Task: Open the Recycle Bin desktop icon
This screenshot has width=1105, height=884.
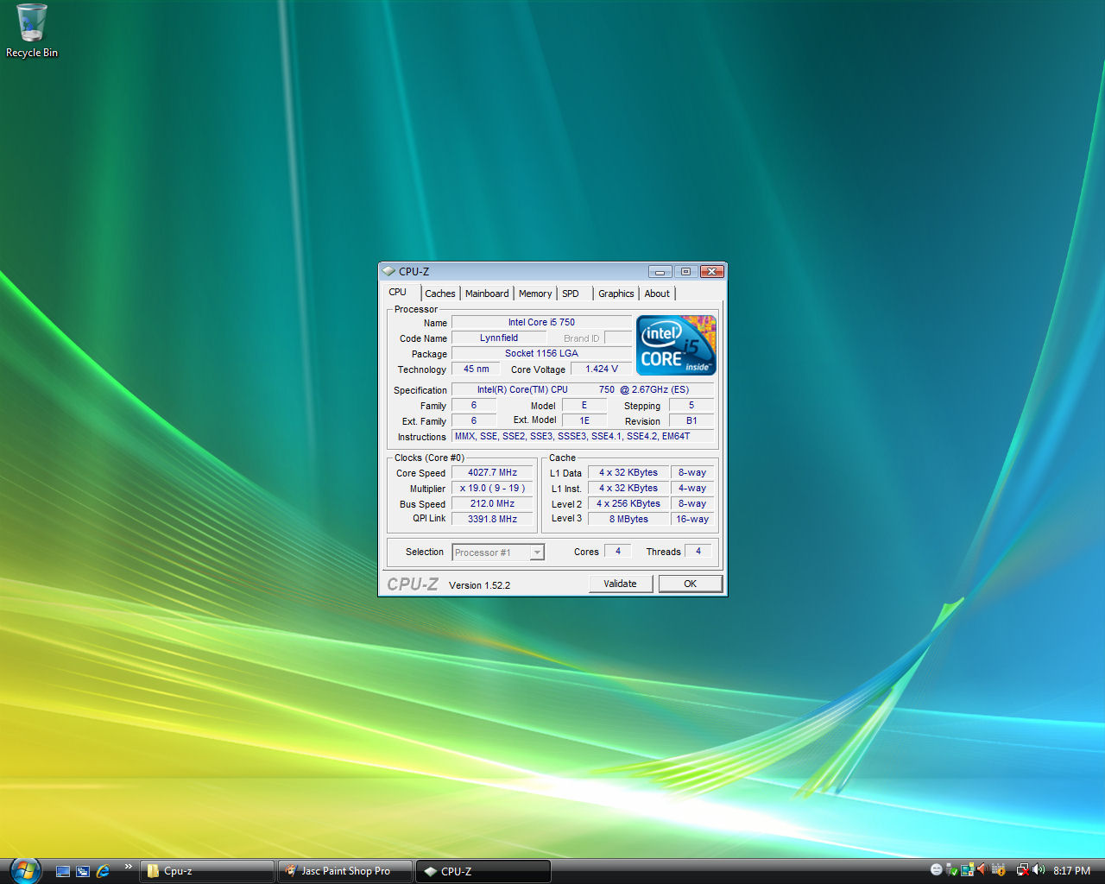Action: [x=32, y=31]
